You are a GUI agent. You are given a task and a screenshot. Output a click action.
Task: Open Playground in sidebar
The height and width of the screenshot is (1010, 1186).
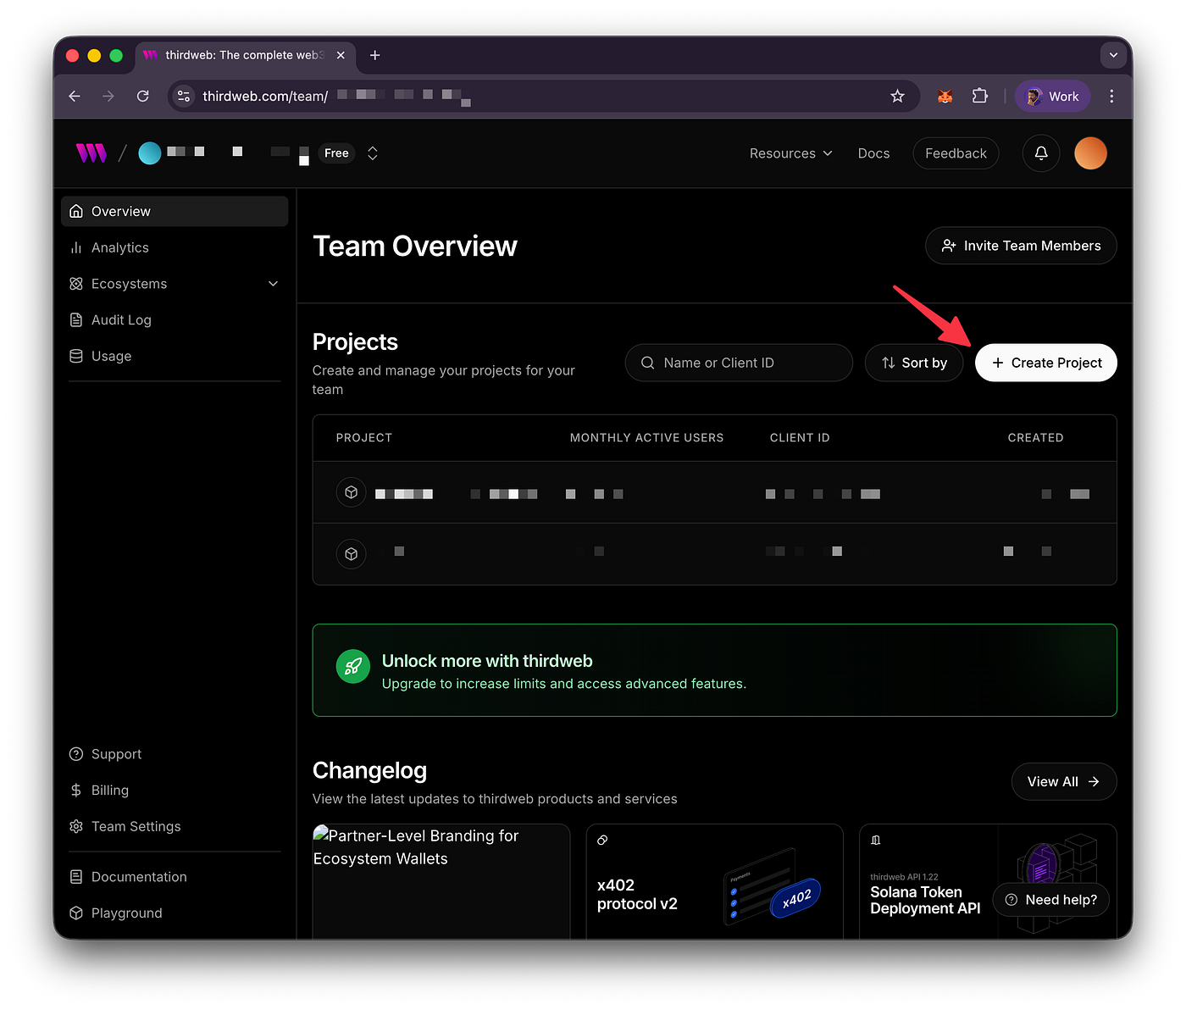click(x=175, y=913)
